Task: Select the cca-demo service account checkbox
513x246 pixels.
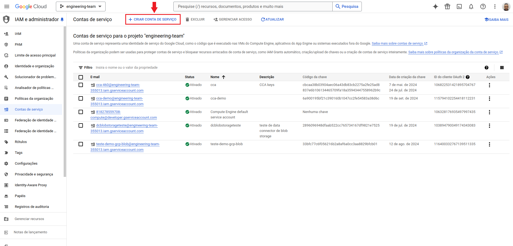Action: [x=81, y=98]
